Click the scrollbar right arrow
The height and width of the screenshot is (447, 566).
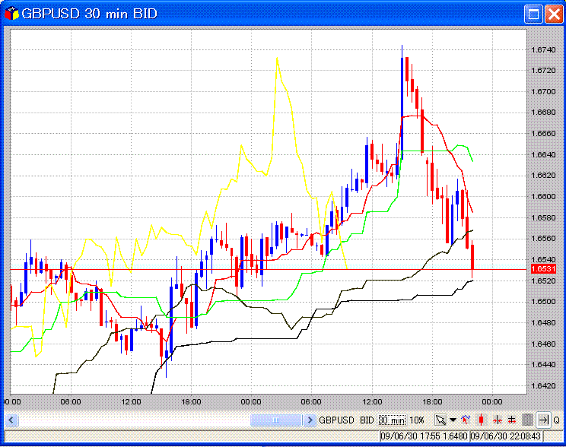click(x=310, y=420)
